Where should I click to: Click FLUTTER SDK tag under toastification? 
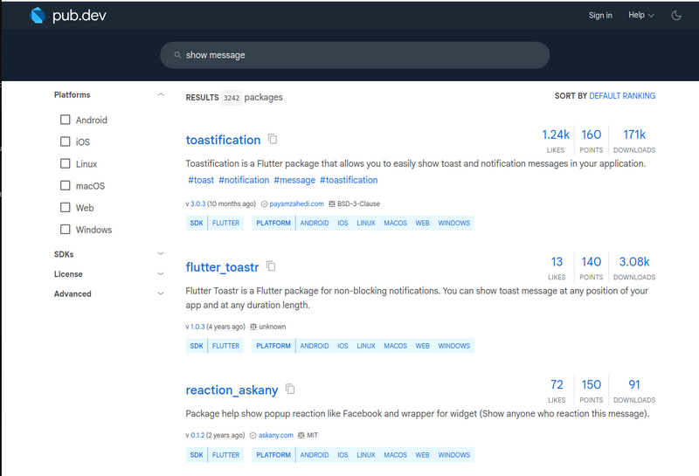(x=225, y=223)
